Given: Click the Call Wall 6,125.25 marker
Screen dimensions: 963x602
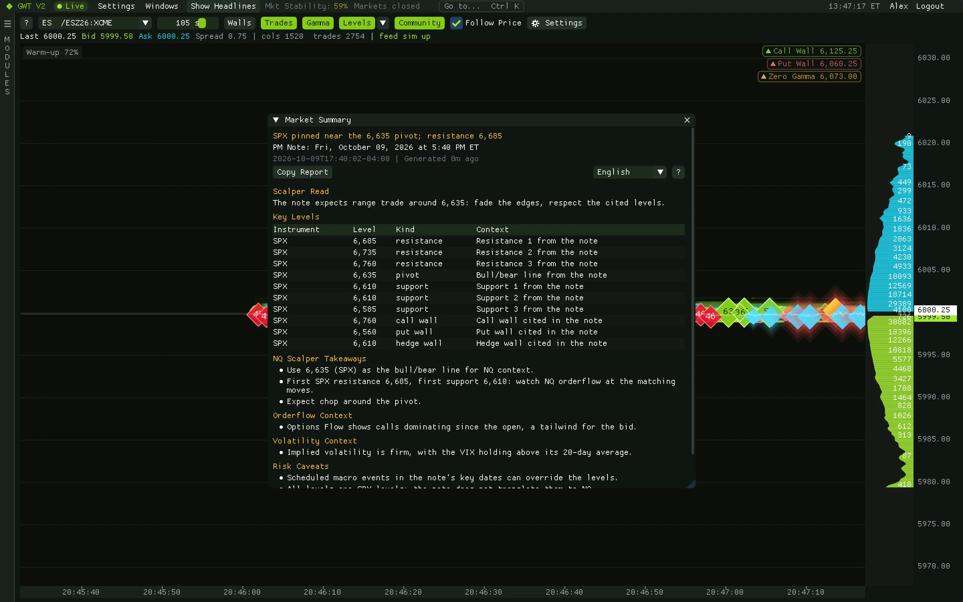Looking at the screenshot, I should click(x=812, y=51).
